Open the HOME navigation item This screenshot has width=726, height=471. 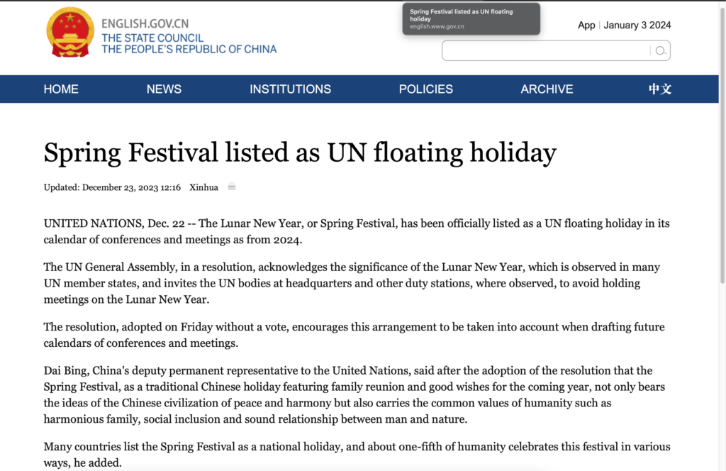pos(61,89)
